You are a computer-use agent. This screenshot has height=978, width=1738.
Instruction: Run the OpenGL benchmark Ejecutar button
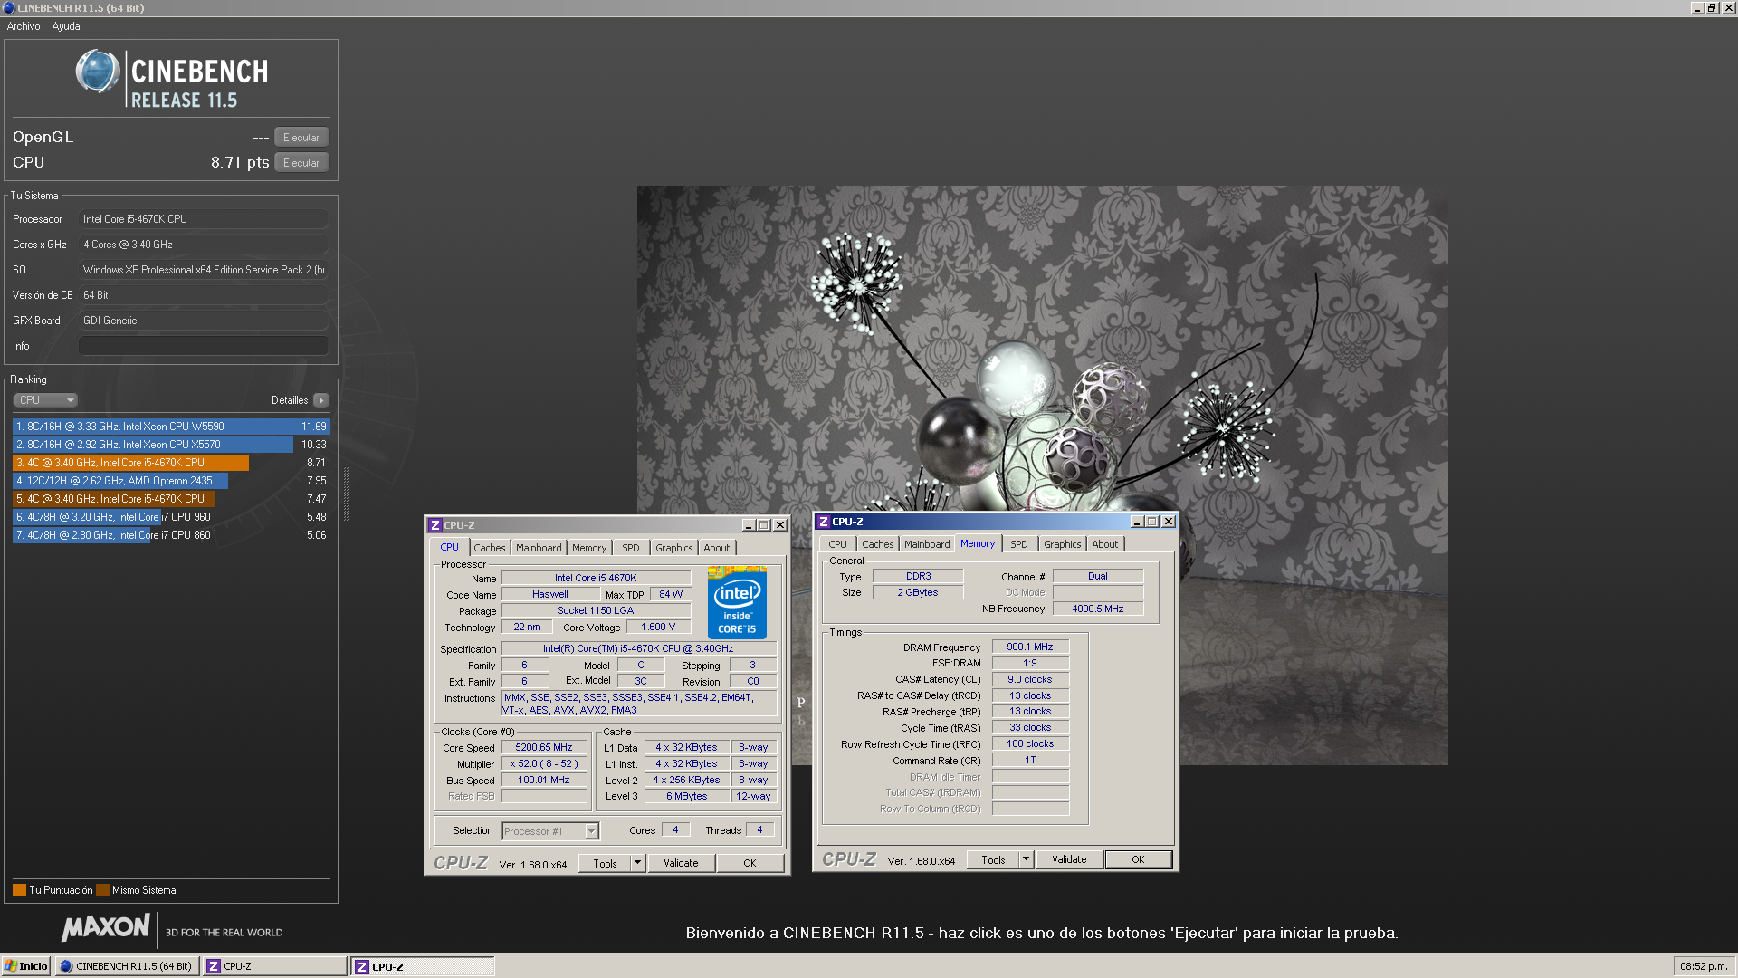tap(301, 138)
